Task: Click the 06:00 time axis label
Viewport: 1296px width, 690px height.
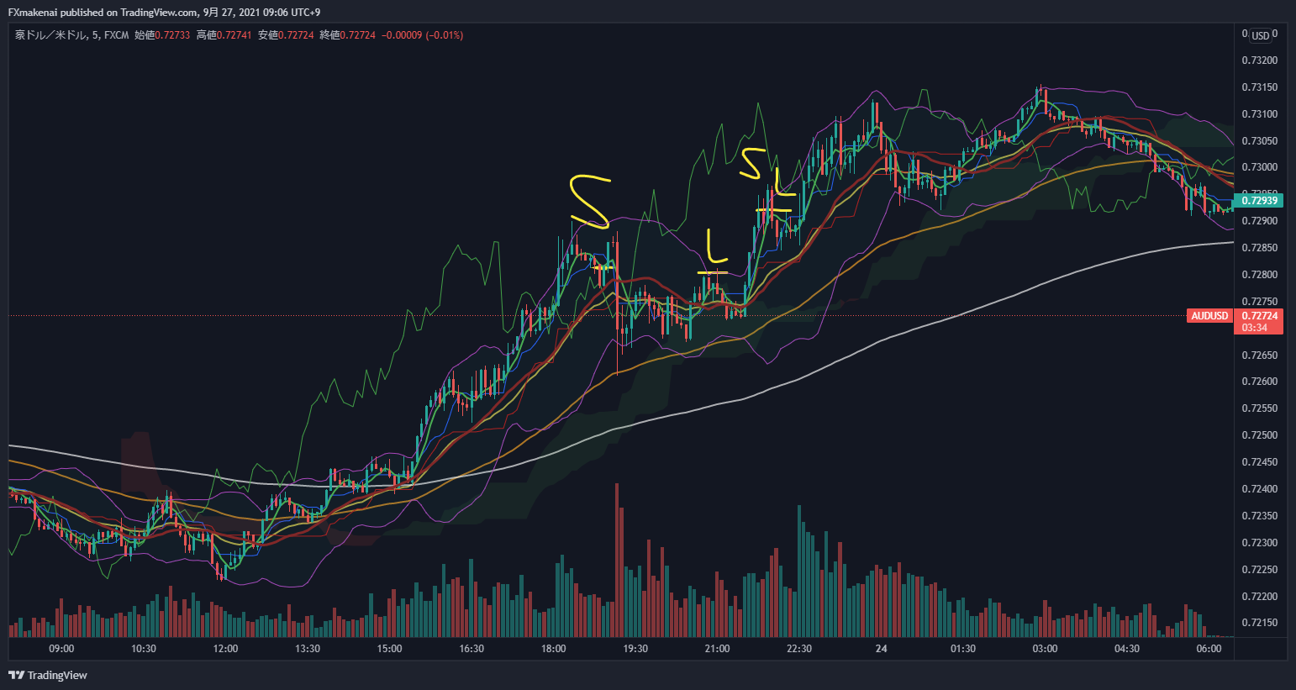Action: point(1209,649)
